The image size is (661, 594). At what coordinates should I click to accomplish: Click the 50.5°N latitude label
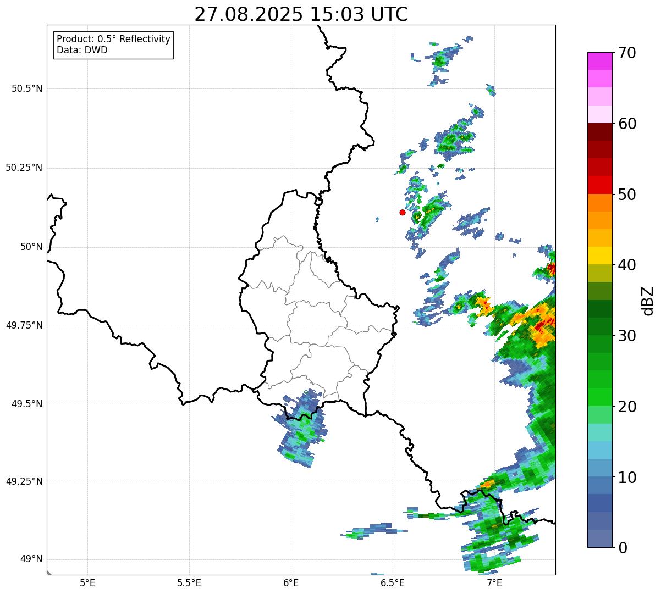point(27,88)
